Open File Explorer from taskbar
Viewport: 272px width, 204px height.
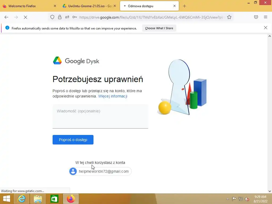tap(38, 199)
